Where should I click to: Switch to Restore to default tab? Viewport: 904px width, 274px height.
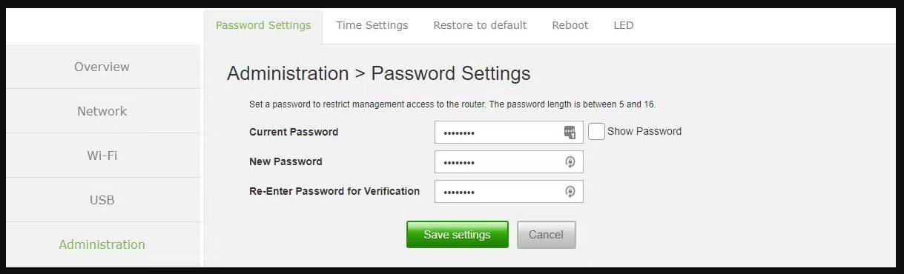(x=480, y=25)
